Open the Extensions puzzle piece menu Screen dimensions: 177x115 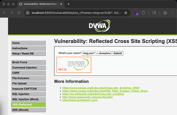143,13
